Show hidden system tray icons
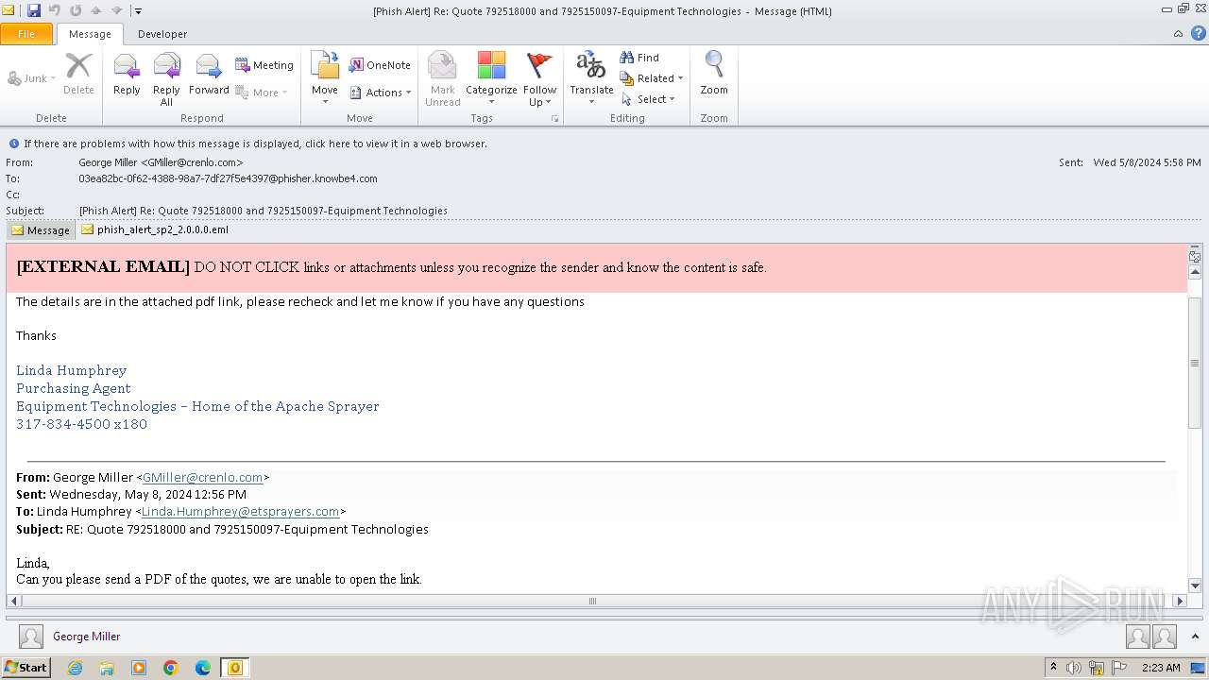This screenshot has width=1209, height=680. tap(1054, 667)
